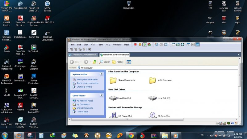247x139 pixels.
Task: Open the snapshot manager
Action: [166, 45]
